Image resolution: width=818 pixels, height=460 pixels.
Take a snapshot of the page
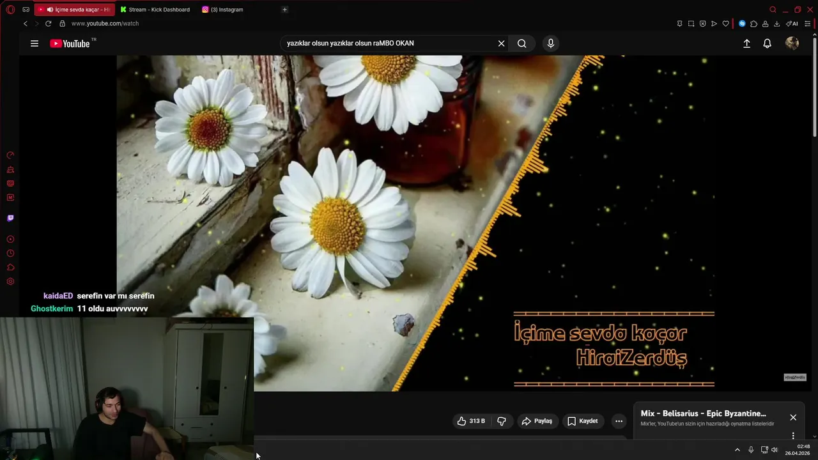[x=691, y=24]
